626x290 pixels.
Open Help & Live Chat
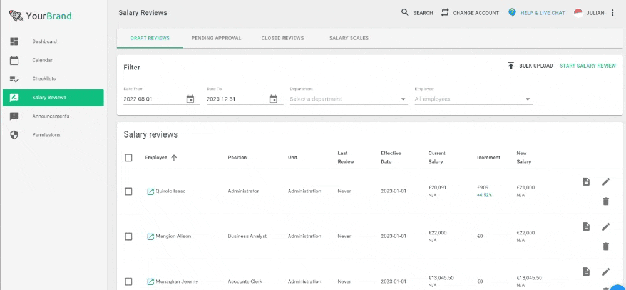coord(536,12)
